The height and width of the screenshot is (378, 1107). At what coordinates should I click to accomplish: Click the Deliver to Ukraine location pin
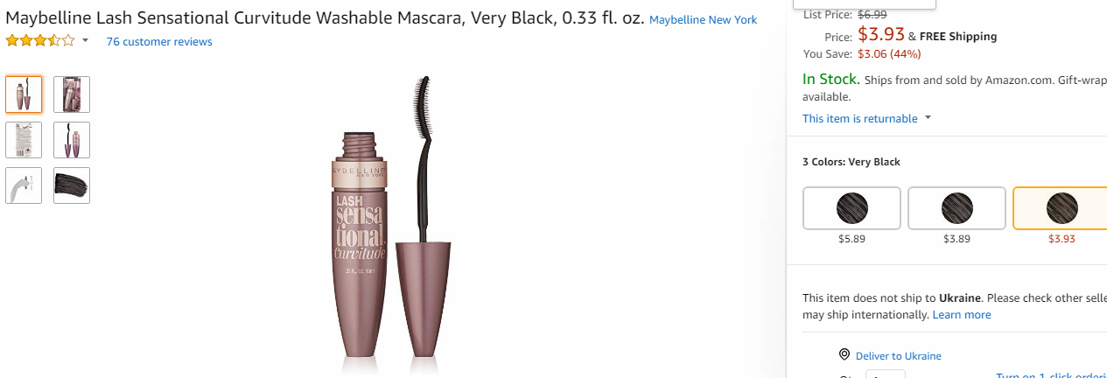pos(844,354)
